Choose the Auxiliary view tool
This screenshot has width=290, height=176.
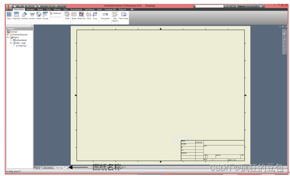tap(24, 15)
